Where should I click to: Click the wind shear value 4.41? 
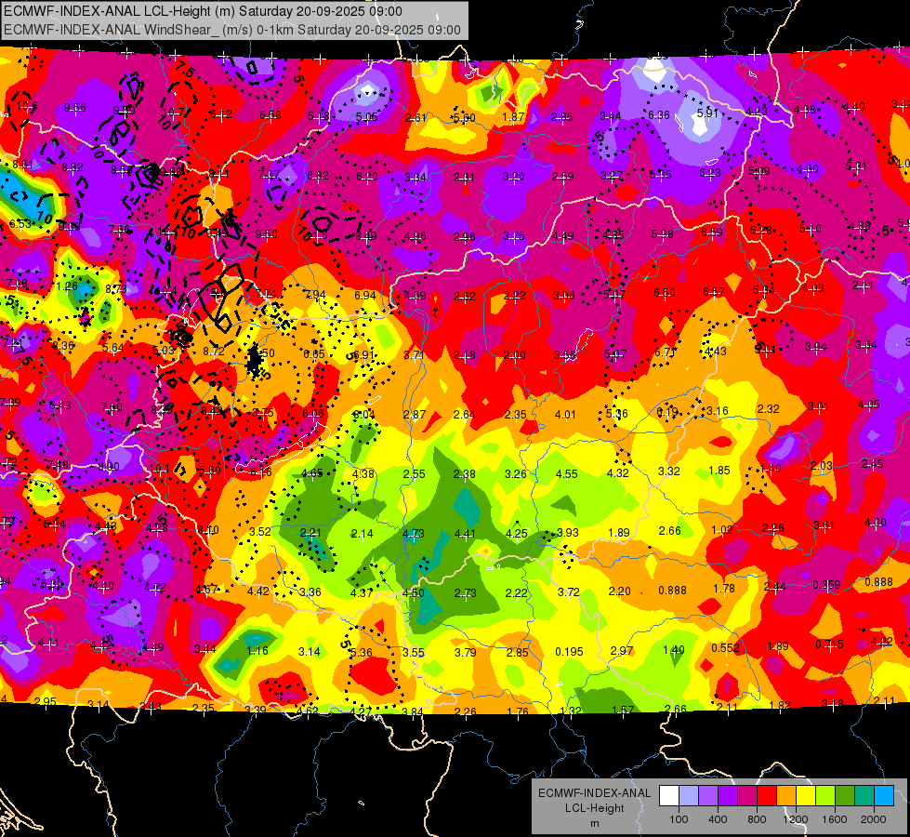point(465,533)
